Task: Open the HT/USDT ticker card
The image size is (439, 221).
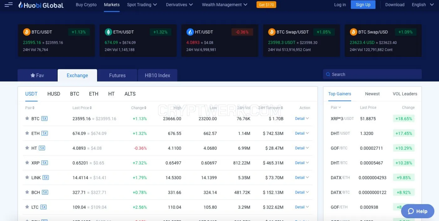Action: pyautogui.click(x=220, y=41)
